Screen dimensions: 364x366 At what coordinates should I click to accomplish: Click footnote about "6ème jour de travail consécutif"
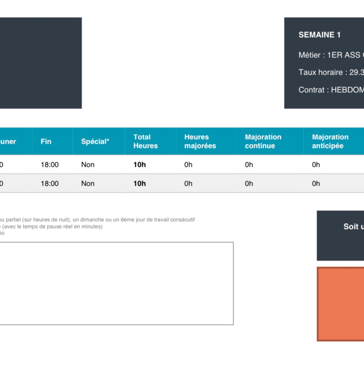click(98, 219)
